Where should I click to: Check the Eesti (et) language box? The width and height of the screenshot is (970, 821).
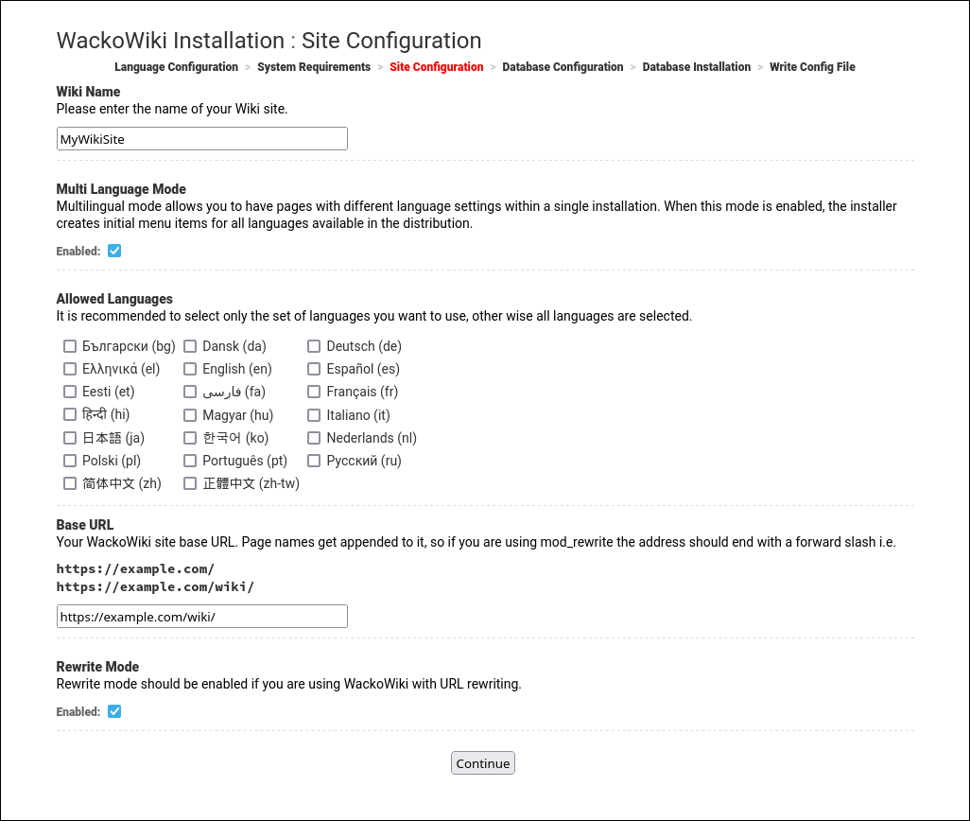tap(70, 392)
